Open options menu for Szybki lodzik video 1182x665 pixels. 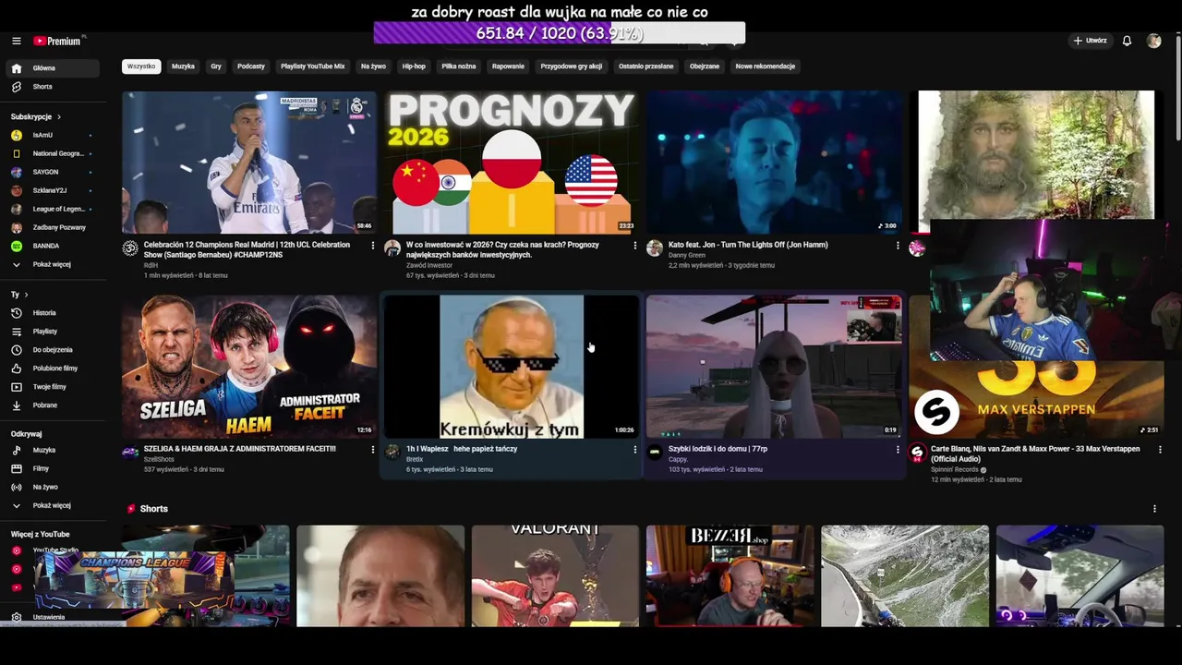click(897, 450)
